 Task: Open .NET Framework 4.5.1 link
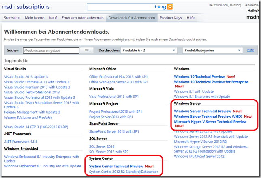click(21, 142)
